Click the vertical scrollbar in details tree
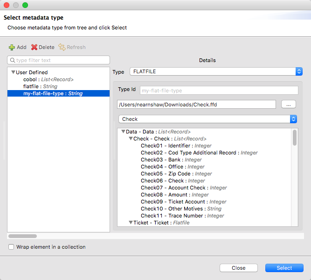The height and width of the screenshot is (280, 311). click(x=295, y=138)
